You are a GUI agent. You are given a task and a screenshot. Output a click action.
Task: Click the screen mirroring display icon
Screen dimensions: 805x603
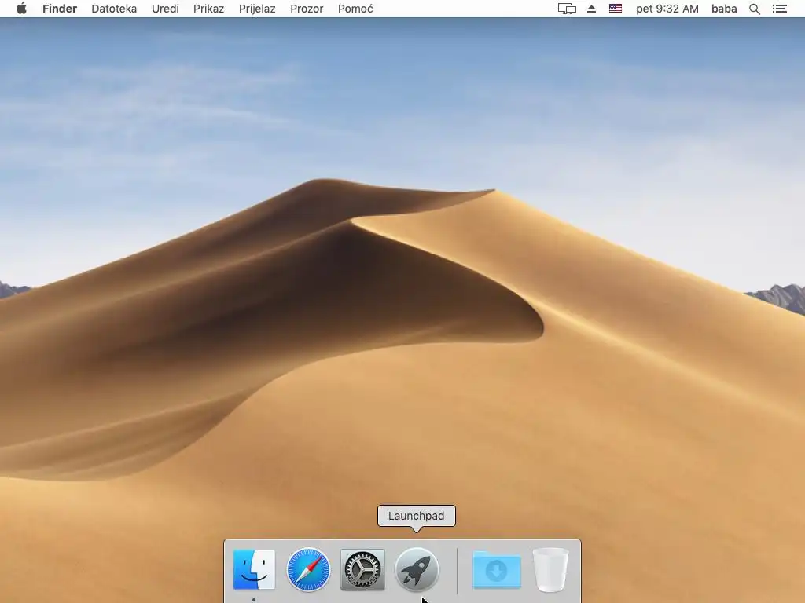click(x=567, y=9)
